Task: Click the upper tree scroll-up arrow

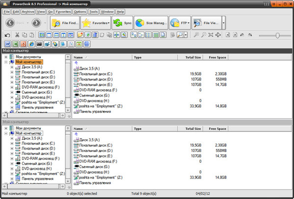Action: [x=68, y=57]
